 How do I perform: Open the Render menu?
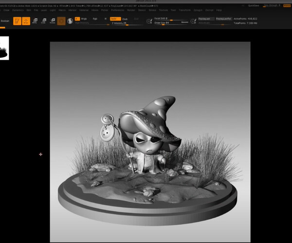point(131,10)
